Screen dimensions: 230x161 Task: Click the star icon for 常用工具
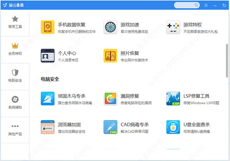click(x=15, y=19)
